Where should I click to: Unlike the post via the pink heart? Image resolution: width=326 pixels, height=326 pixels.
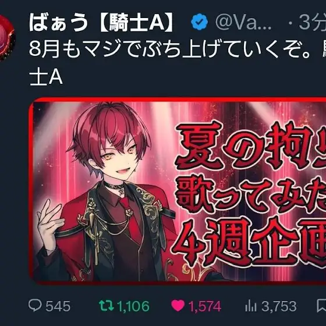pos(178,306)
